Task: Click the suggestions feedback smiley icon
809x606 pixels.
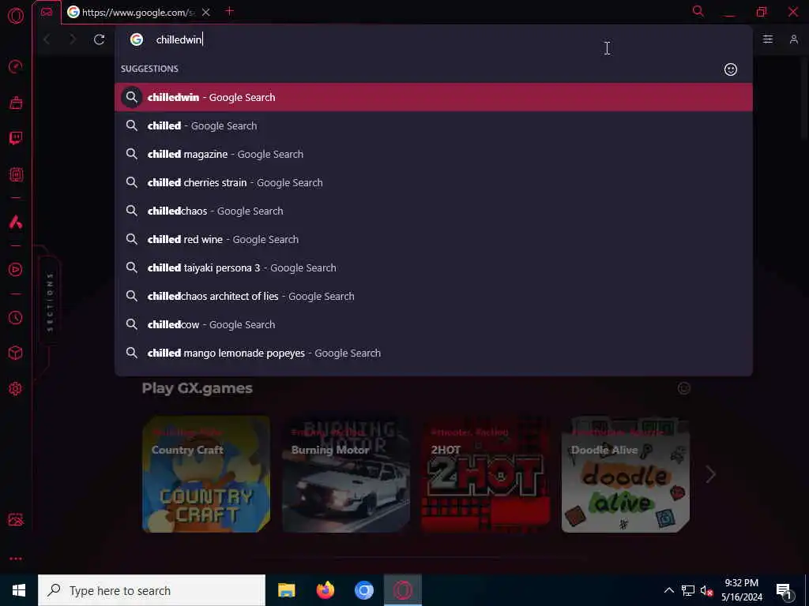Action: point(731,69)
